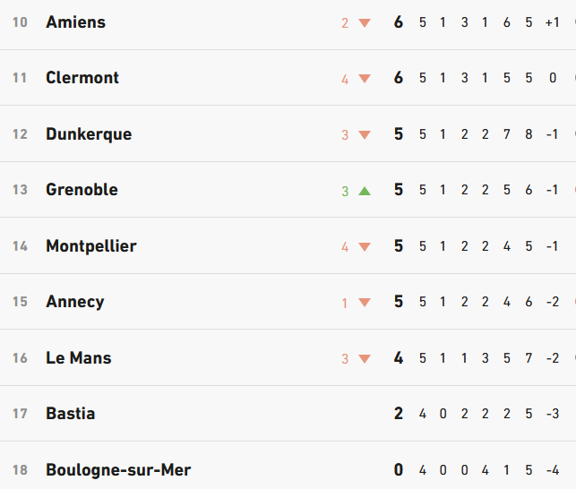Screen dimensions: 576x489
Task: Click the rank number 13 for Grenoble
Action: click(20, 190)
